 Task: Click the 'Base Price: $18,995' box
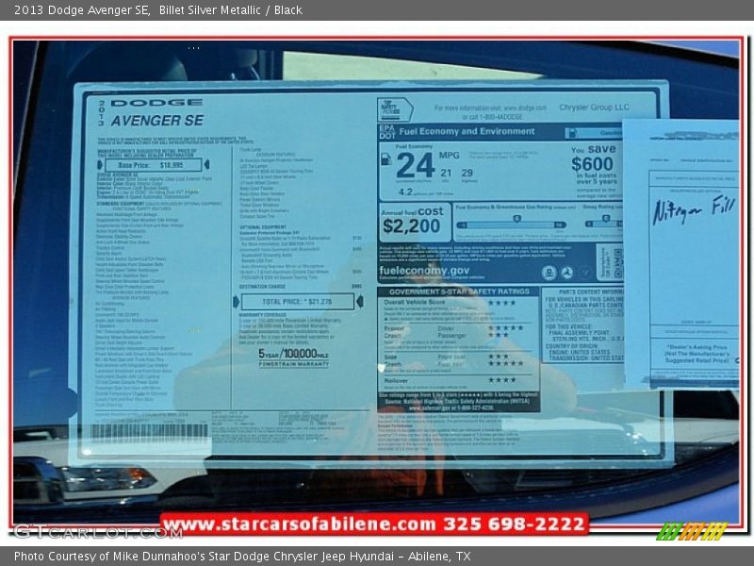tap(154, 165)
